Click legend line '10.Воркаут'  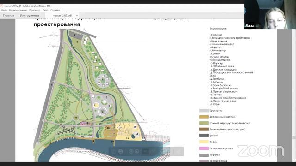[x=216, y=63]
